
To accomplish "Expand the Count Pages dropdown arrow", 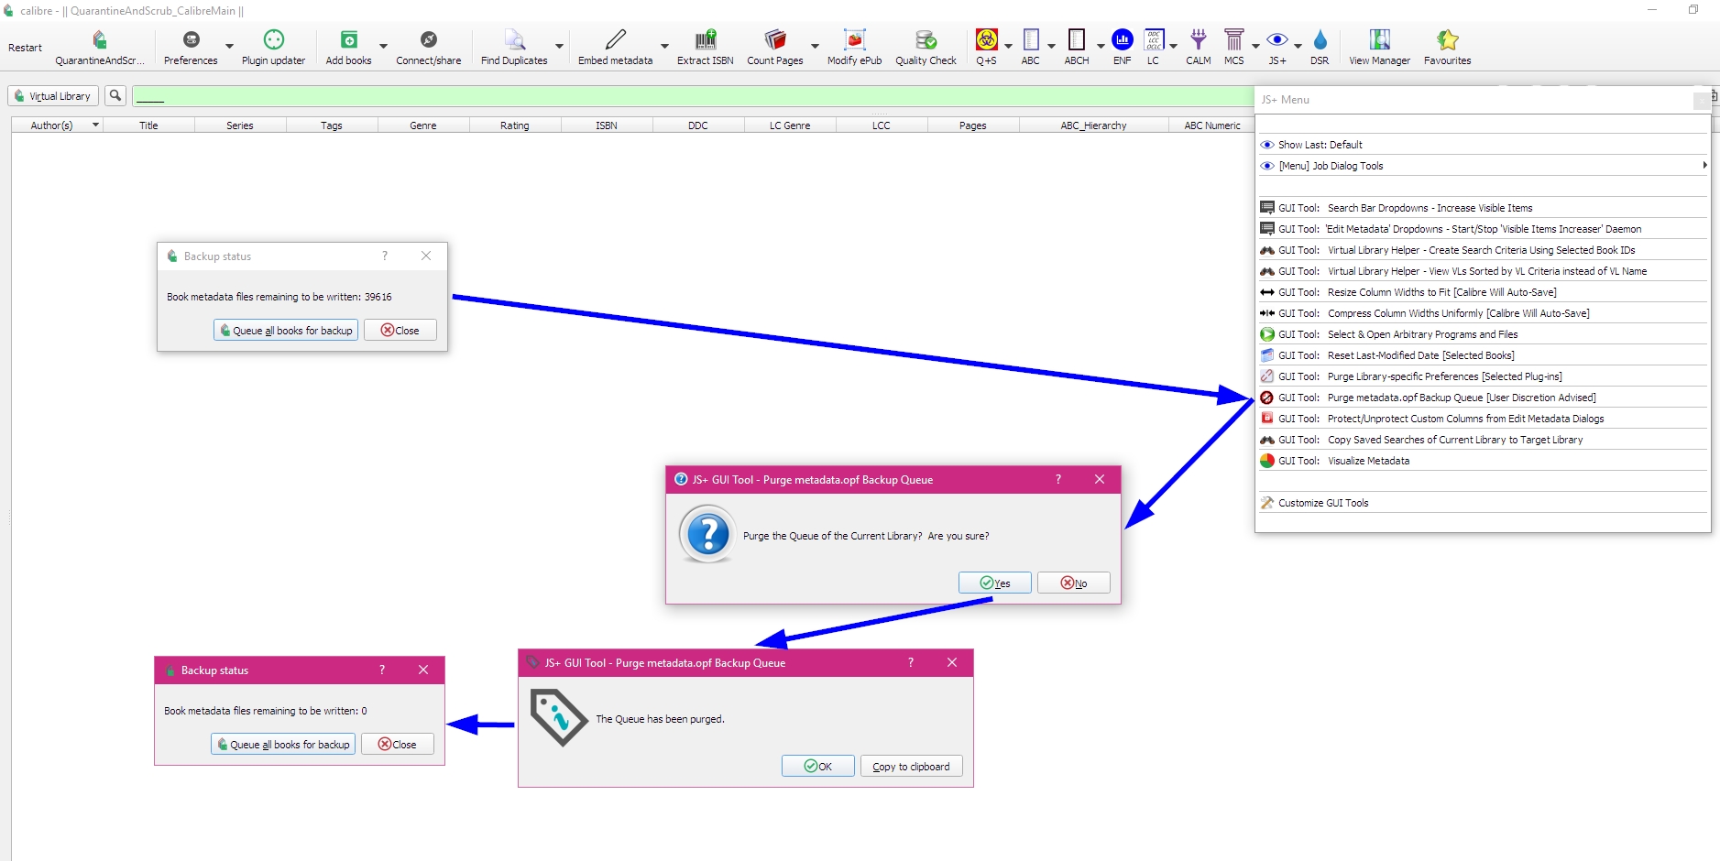I will pos(815,46).
